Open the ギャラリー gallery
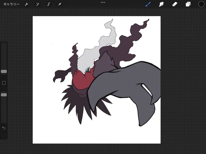The height and width of the screenshot is (154, 206). 11,4
